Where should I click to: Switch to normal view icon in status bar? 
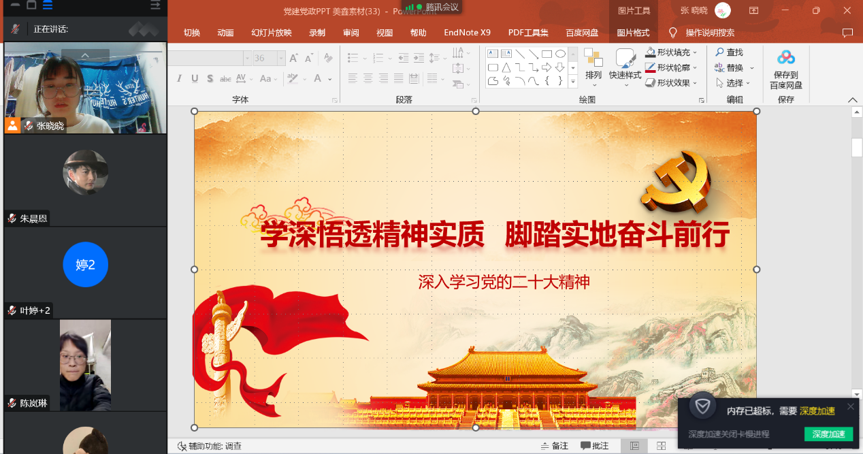(634, 446)
